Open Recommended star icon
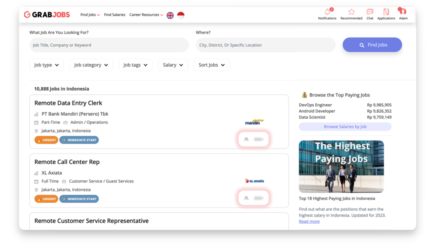Viewport: 435px width, 245px height. (351, 11)
